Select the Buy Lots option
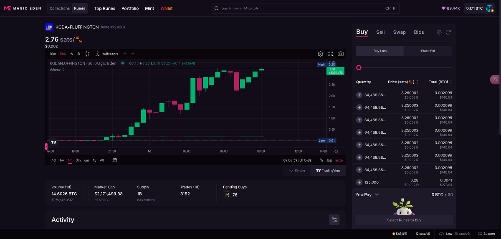This screenshot has width=501, height=239. tap(380, 51)
